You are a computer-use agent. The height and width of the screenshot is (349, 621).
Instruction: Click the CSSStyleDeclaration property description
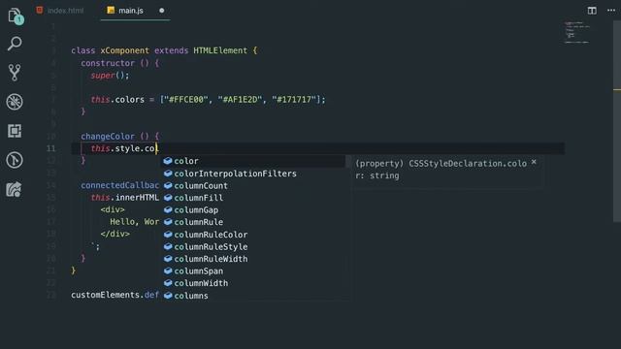coord(441,170)
